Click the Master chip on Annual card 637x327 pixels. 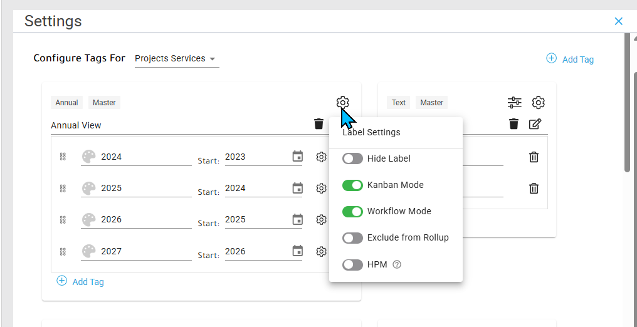tap(104, 103)
